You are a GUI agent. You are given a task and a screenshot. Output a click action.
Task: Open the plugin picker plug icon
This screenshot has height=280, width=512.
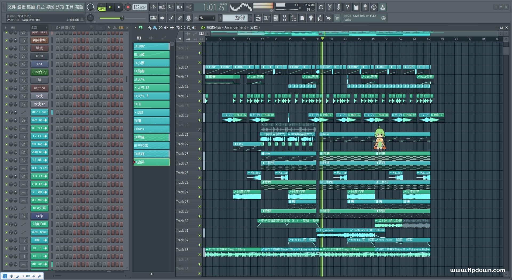[311, 18]
